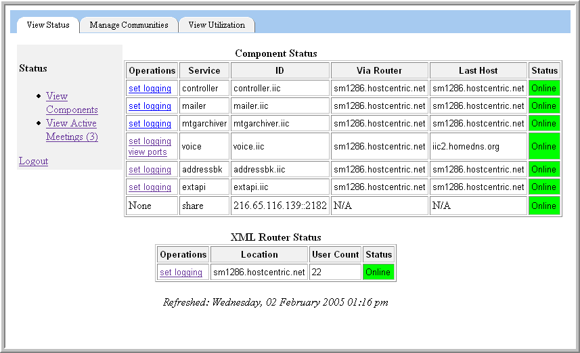The width and height of the screenshot is (580, 353).
Task: Click the extapi service name cell
Action: coord(204,187)
